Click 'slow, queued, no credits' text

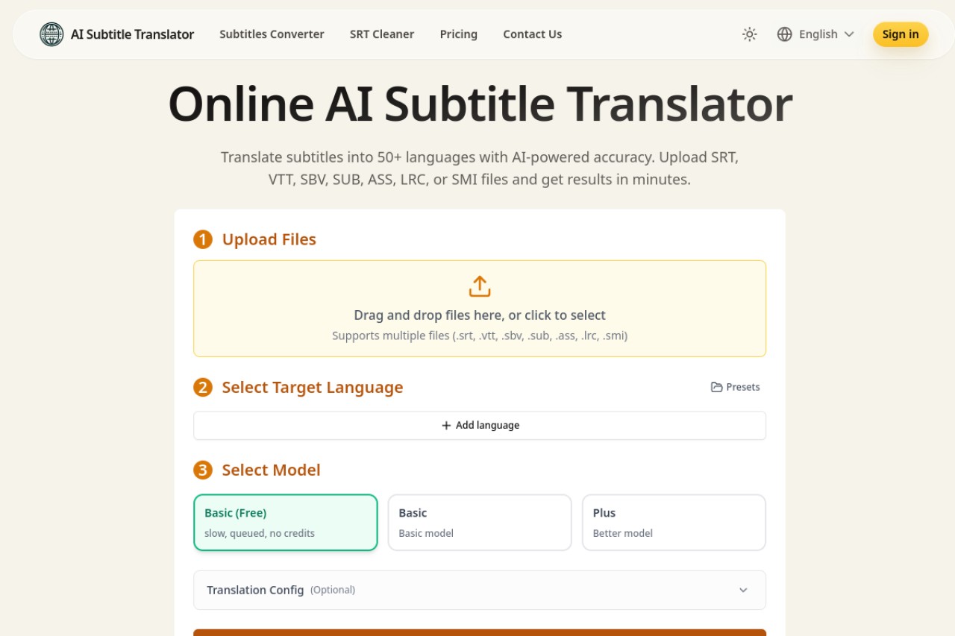point(260,533)
